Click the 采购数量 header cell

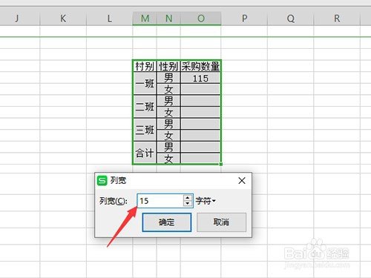201,66
